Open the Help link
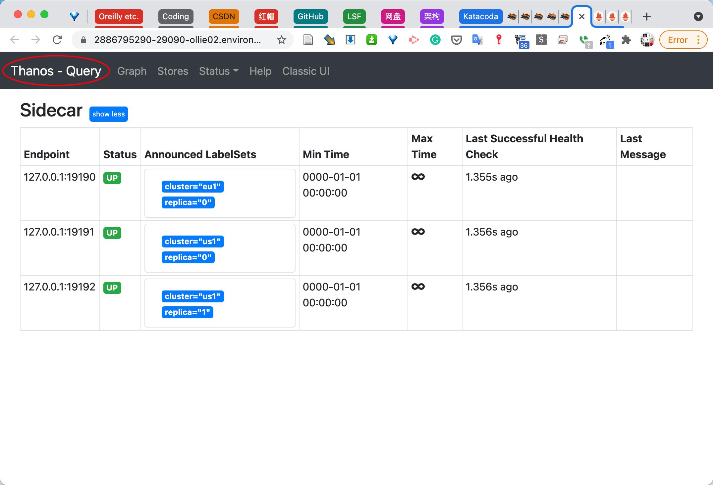The width and height of the screenshot is (713, 485). 260,71
